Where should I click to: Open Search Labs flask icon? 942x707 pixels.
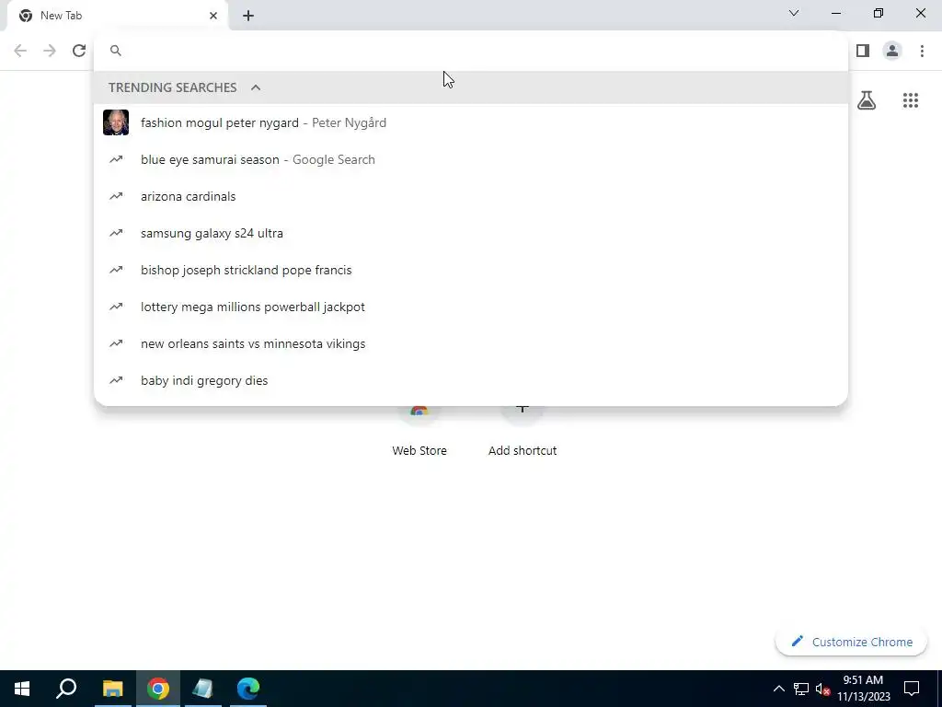867,100
